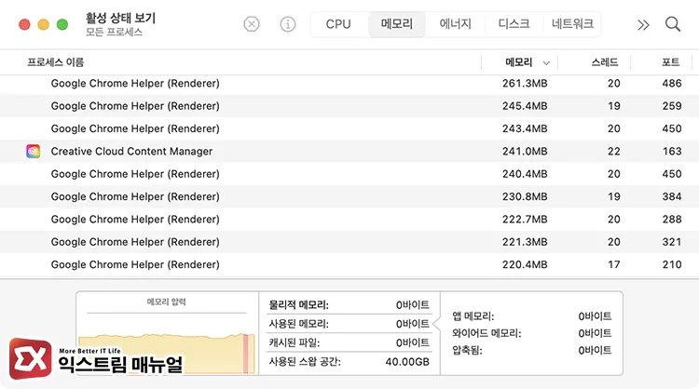Select the 메모리 tab

pos(396,24)
